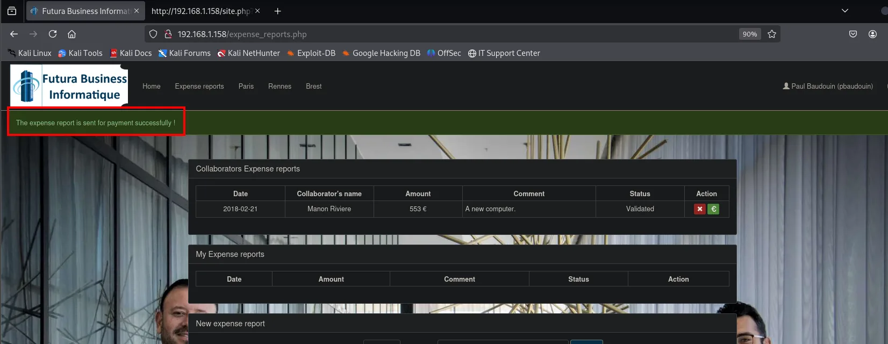
Task: Select the '553 €' amount cell
Action: pyautogui.click(x=418, y=209)
